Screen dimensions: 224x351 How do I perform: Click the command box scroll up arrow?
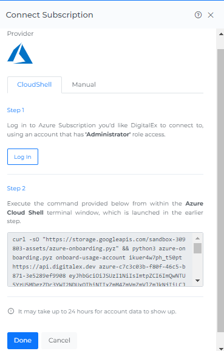tap(197, 238)
